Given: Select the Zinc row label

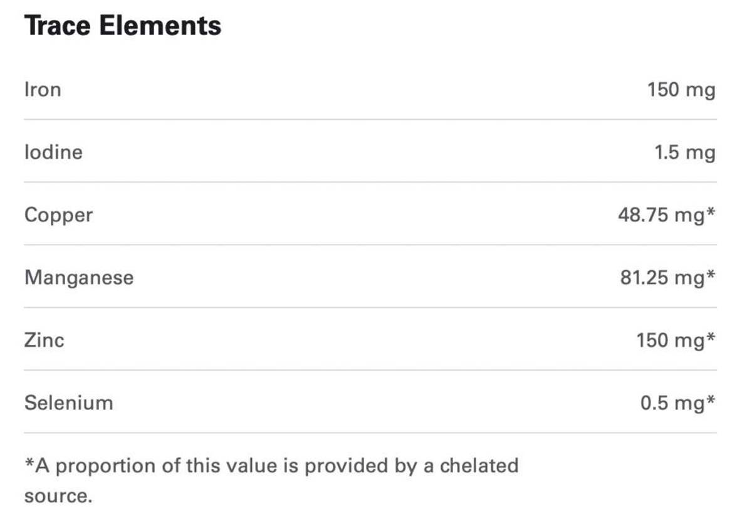Looking at the screenshot, I should pos(44,340).
